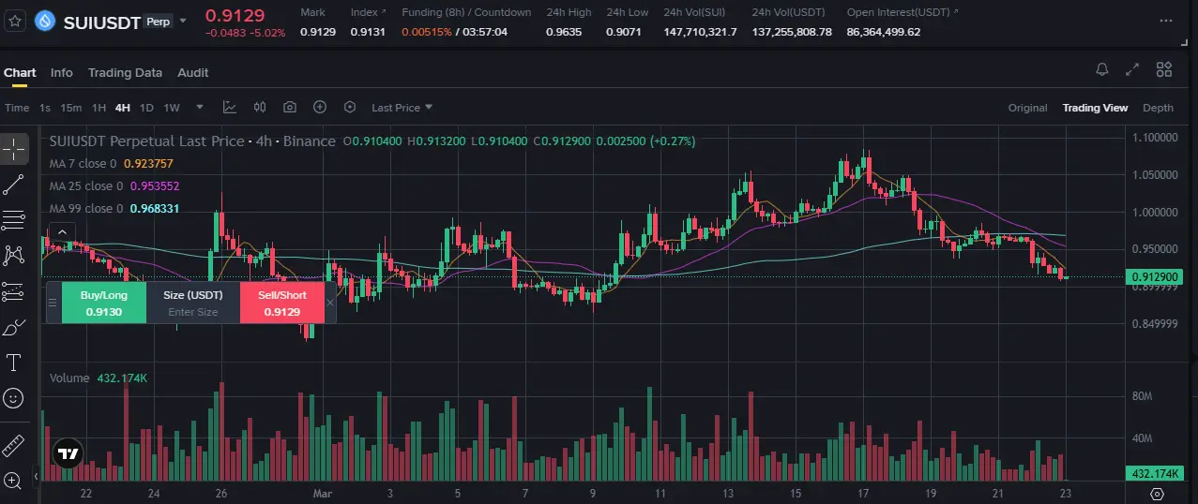Select the 1W interval
Screen dimensions: 1198x504
tap(172, 108)
